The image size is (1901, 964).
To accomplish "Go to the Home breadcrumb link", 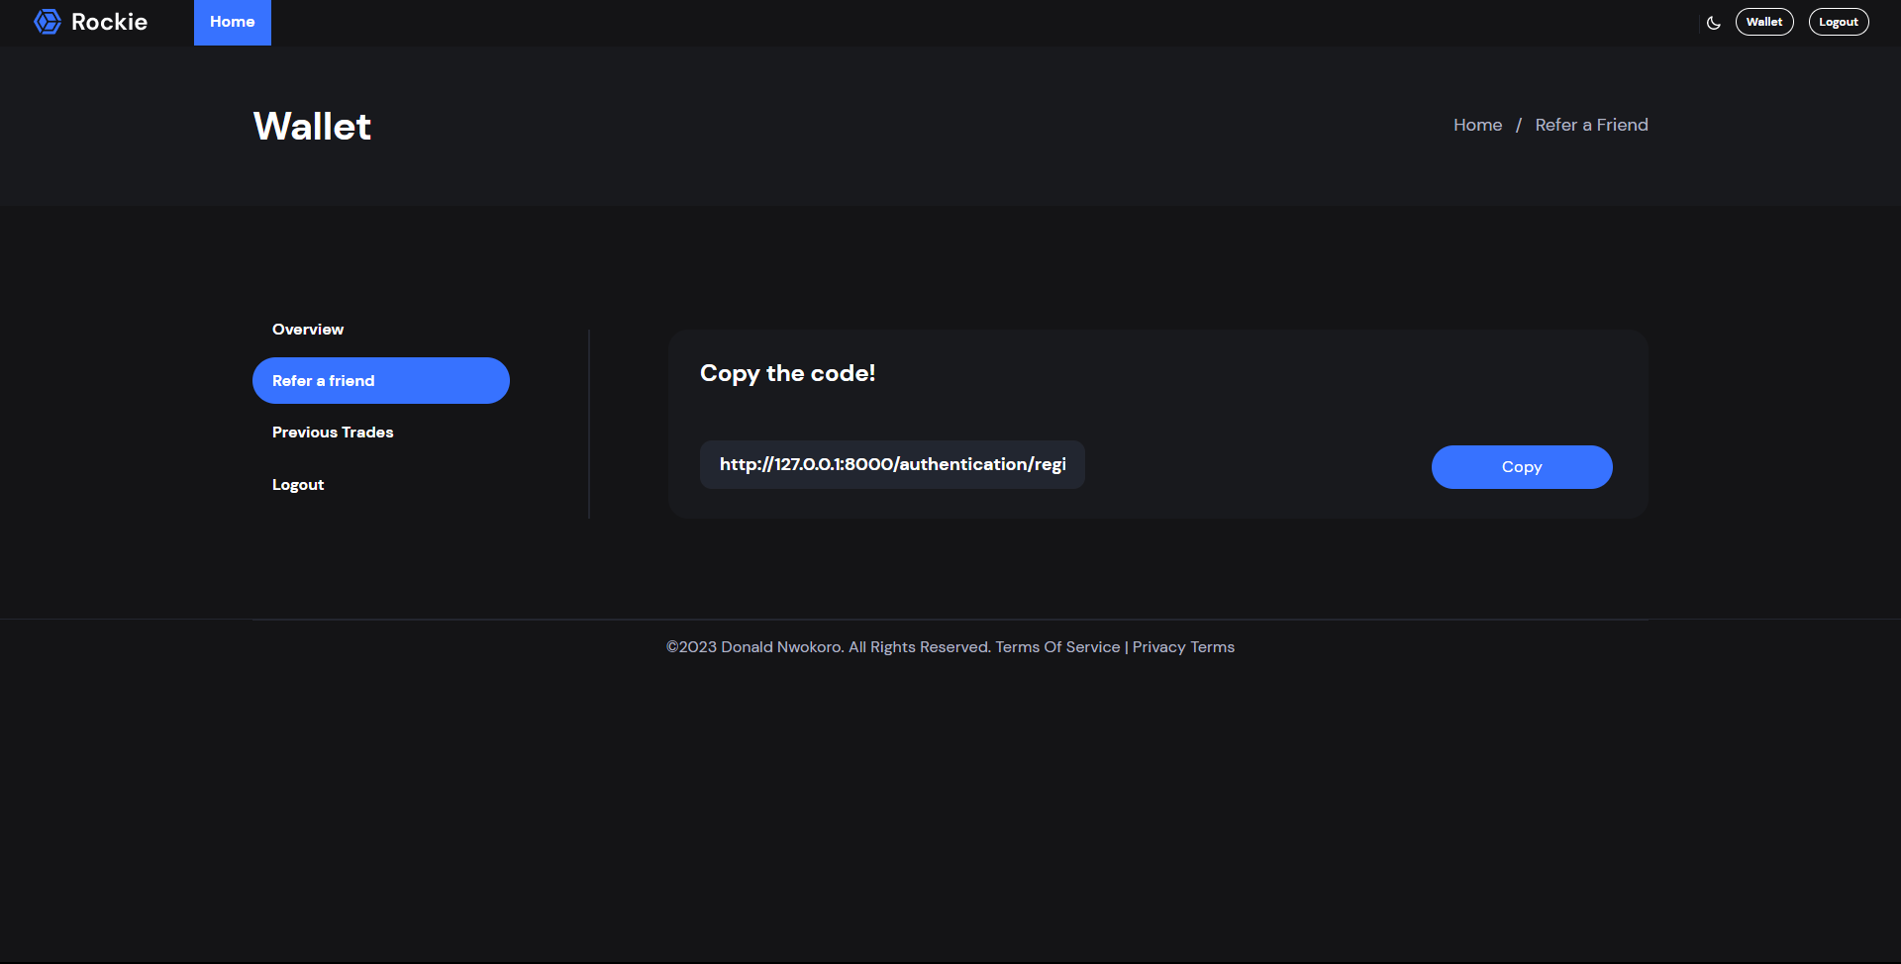I will (1477, 125).
